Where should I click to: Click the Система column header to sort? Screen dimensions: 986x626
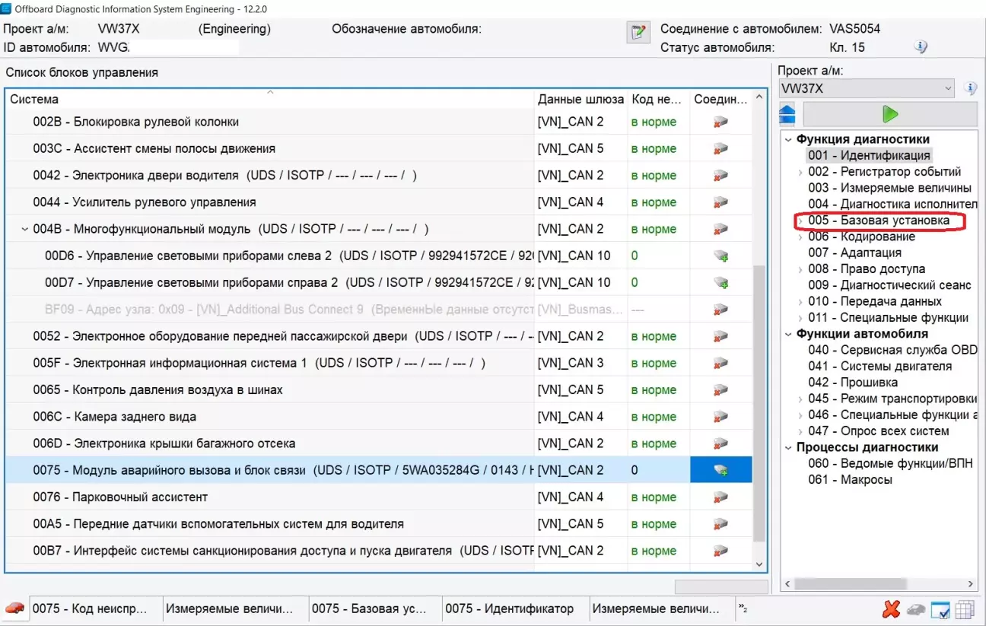click(269, 100)
